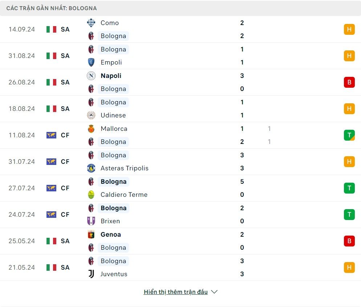This screenshot has height=307, width=361.
Task: Click the red B badge for Napoli match
Action: [349, 82]
